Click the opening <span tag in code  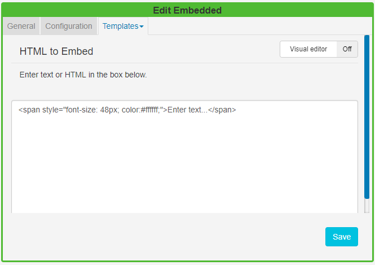pyautogui.click(x=29, y=110)
